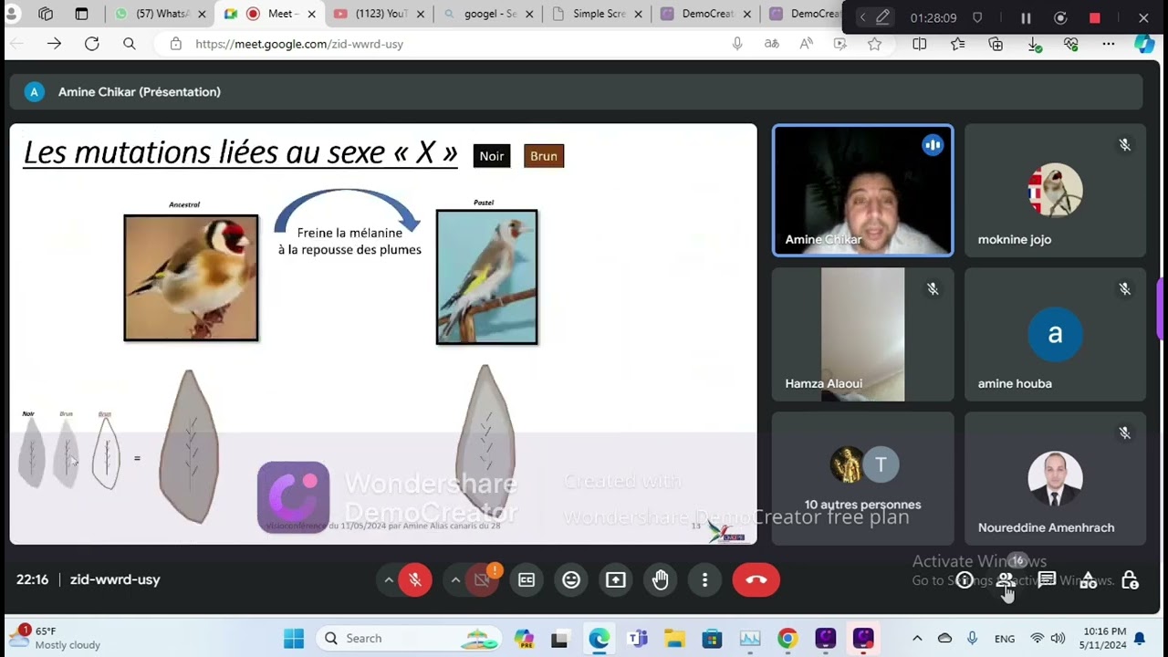Screen dimensions: 1168x657
Task: Click the translate icon in address bar
Action: point(772,44)
